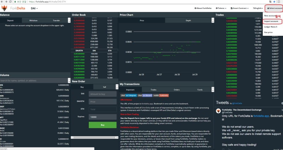Click the DAI/ETH Price field
The height and width of the screenshot is (150, 283).
click(103, 102)
